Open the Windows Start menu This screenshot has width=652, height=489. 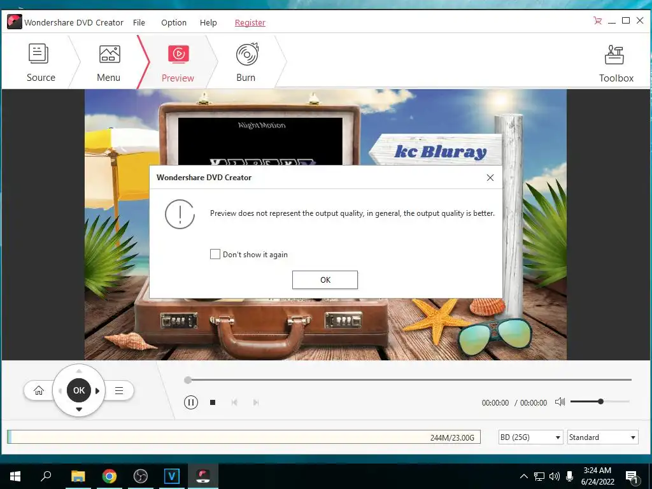point(15,476)
